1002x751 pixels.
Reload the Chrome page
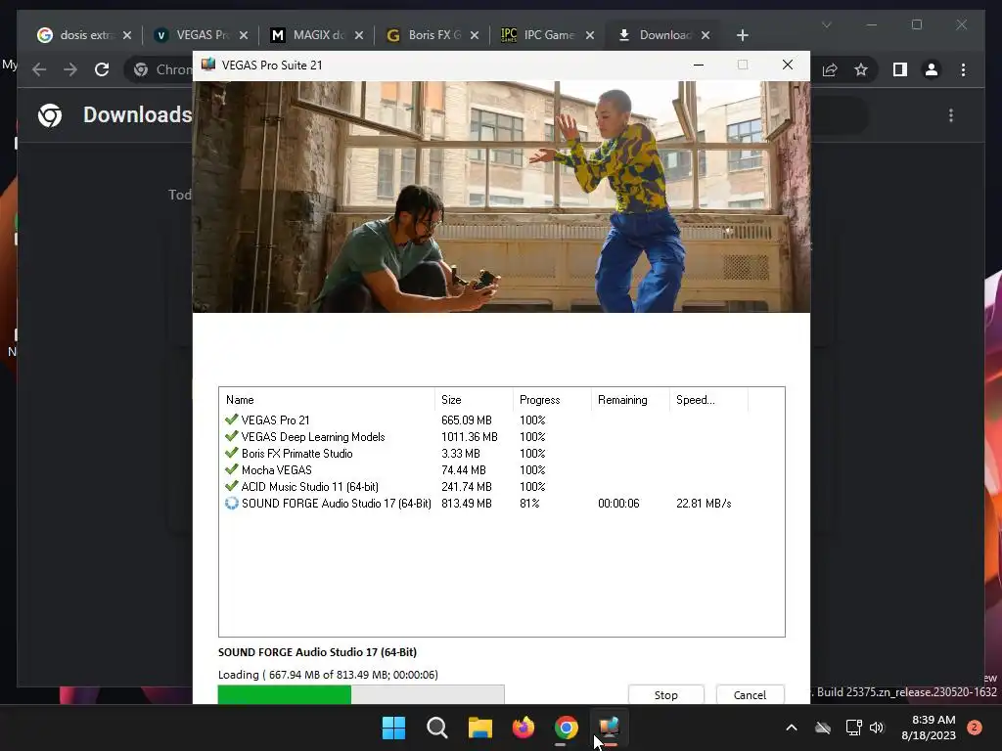[102, 69]
